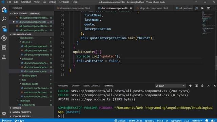Open the Terminal menu
This screenshot has width=217, height=122.
pos(64,2)
